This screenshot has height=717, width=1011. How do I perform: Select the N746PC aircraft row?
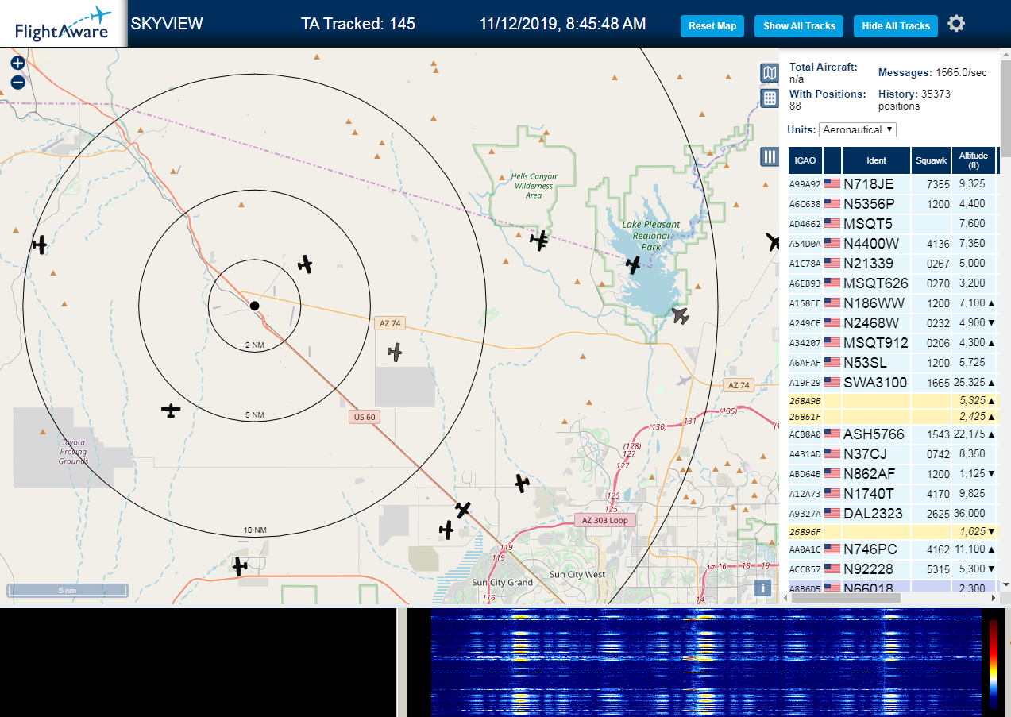(x=893, y=549)
